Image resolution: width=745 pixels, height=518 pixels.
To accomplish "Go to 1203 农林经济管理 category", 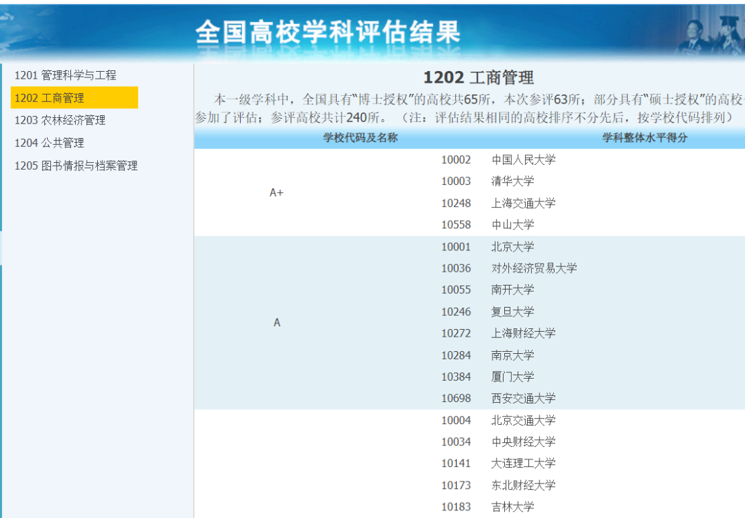I will point(60,120).
